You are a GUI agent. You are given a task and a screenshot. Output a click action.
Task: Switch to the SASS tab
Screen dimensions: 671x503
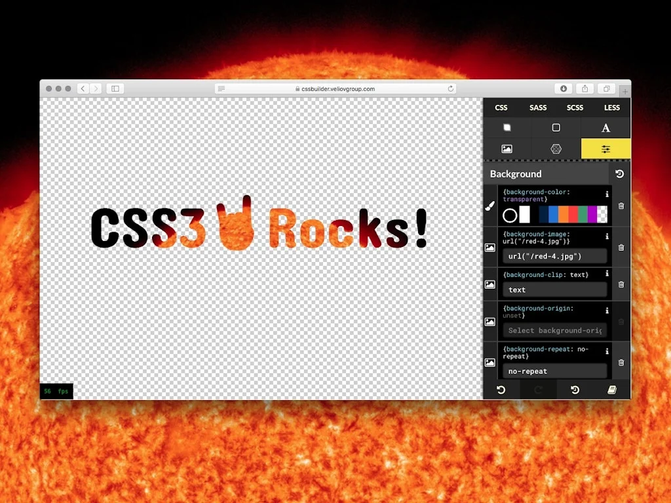coord(538,107)
